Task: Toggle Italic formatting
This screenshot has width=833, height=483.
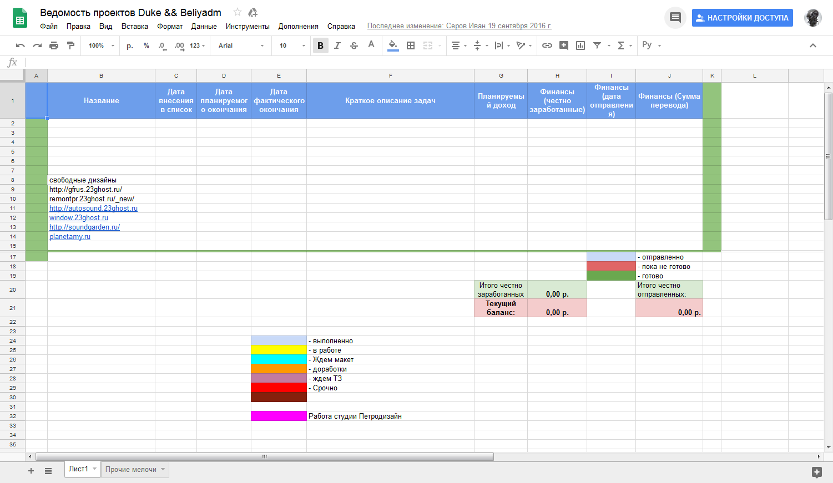Action: click(337, 45)
